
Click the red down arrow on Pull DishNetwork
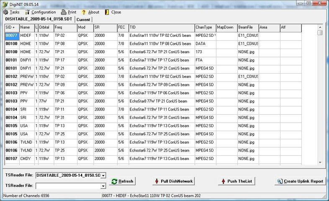pyautogui.click(x=157, y=181)
